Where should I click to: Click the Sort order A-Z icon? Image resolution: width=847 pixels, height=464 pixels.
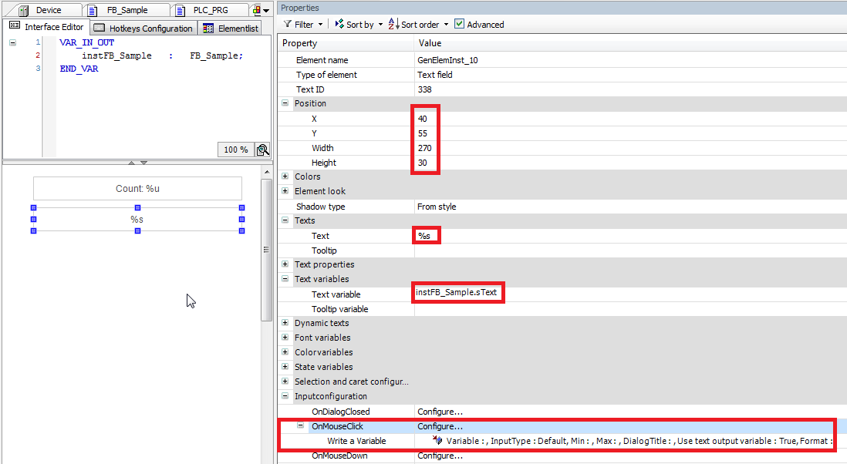click(x=393, y=25)
